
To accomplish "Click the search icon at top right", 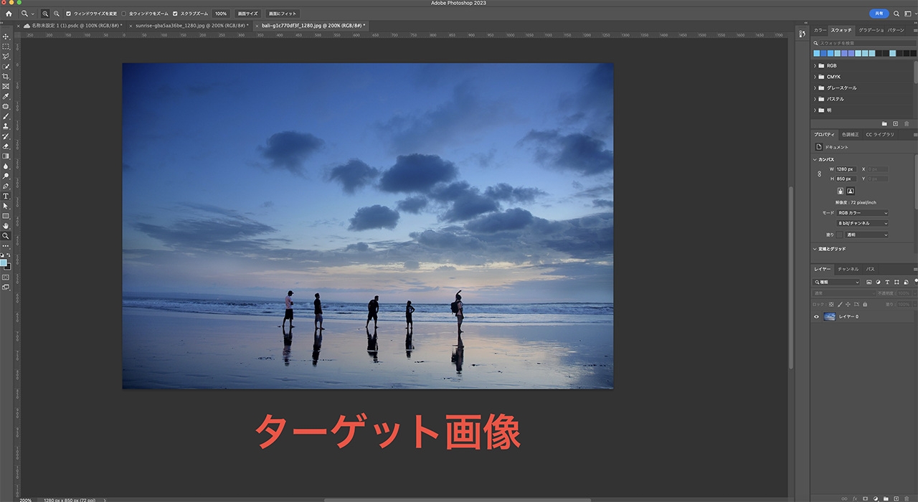I will pos(896,14).
